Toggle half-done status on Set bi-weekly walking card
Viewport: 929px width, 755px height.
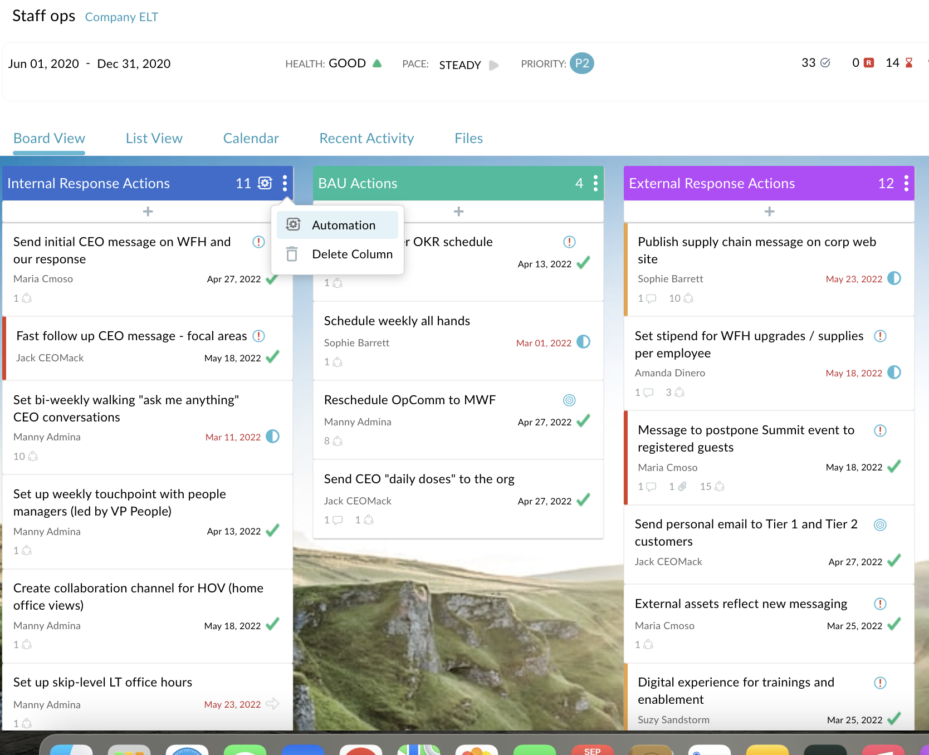272,437
